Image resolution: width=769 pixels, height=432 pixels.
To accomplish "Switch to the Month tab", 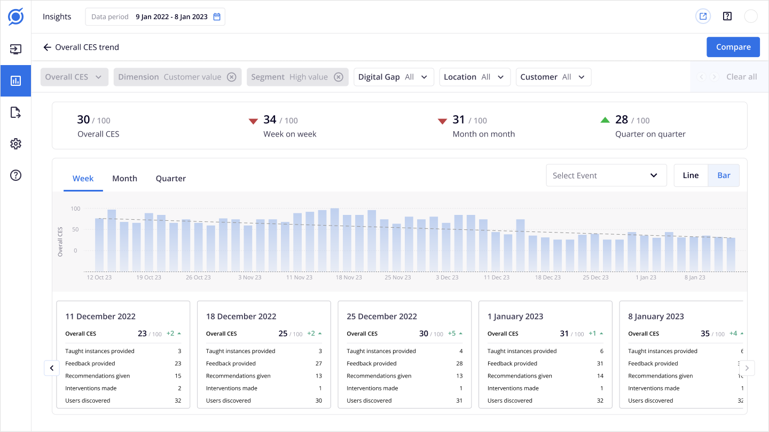I will [124, 179].
